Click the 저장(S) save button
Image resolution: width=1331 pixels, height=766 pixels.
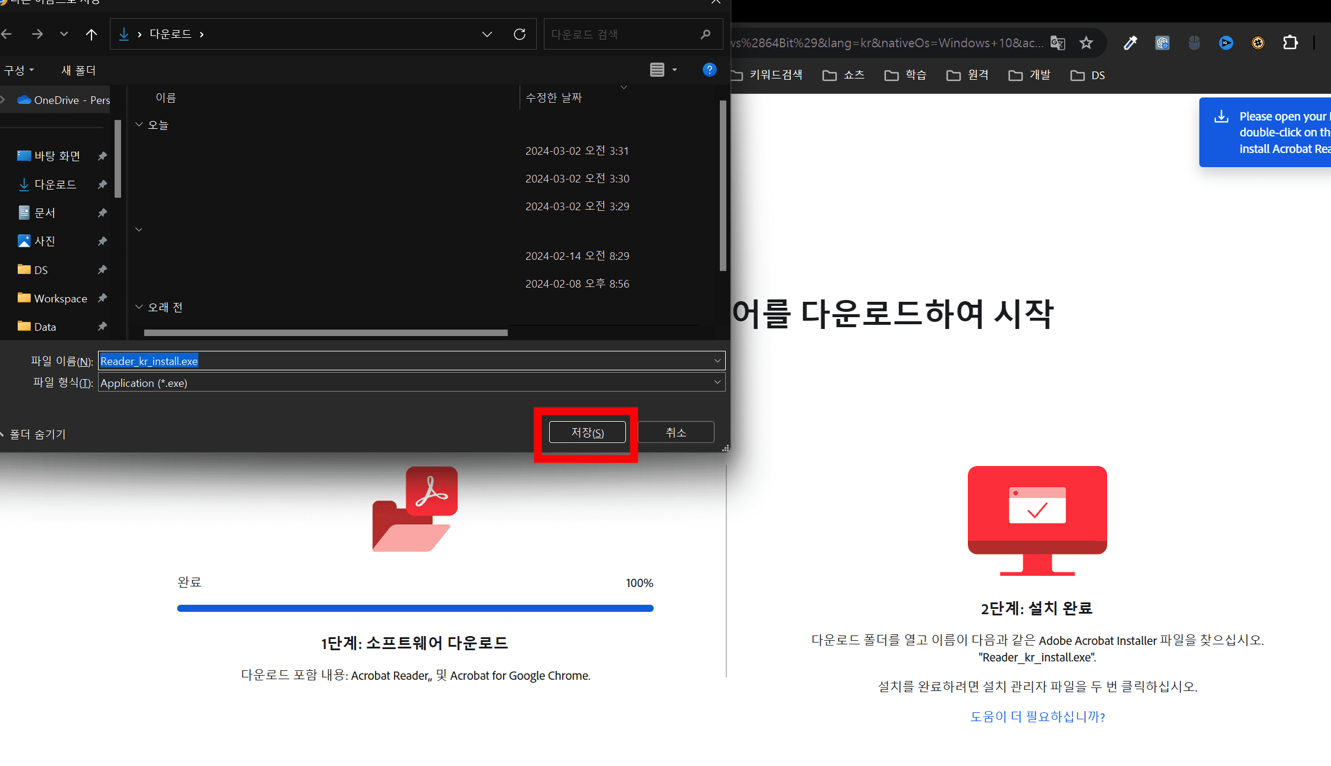tap(587, 432)
